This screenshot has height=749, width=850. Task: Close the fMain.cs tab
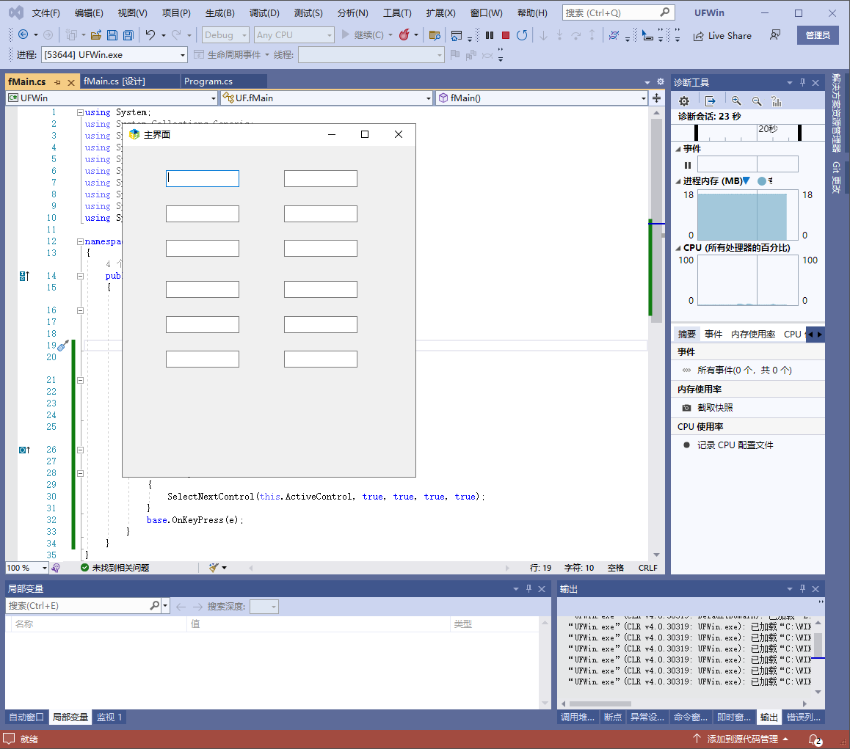pos(70,82)
